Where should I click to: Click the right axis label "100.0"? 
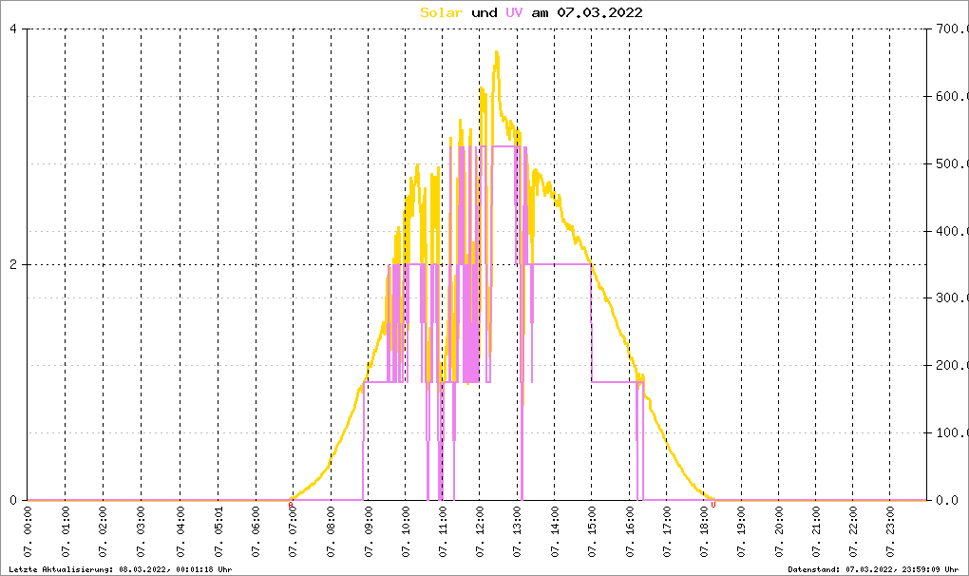point(952,432)
